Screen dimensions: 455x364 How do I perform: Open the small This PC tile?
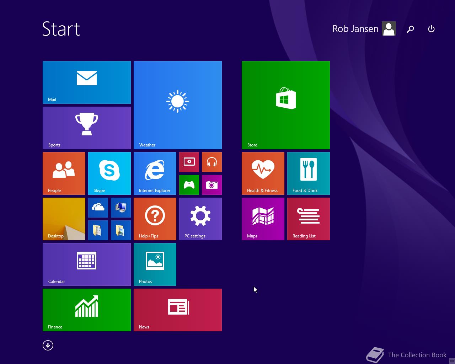pyautogui.click(x=121, y=208)
